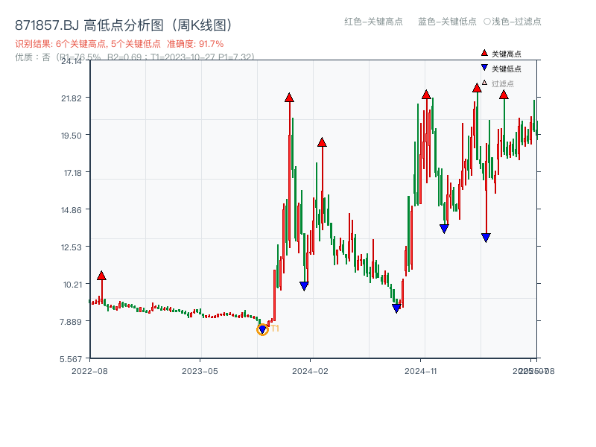Select the red up-arrow marker near 2022-08
Viewport: 596px width, 447px height.
(x=101, y=276)
